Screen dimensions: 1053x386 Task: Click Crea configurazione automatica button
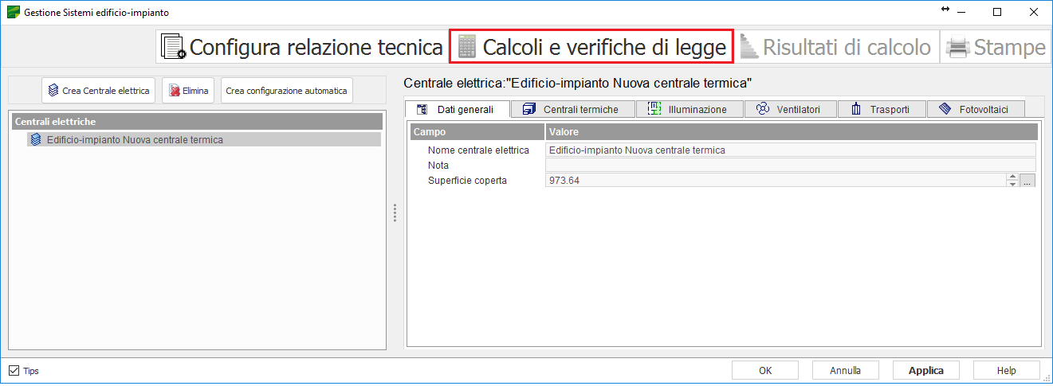point(286,91)
